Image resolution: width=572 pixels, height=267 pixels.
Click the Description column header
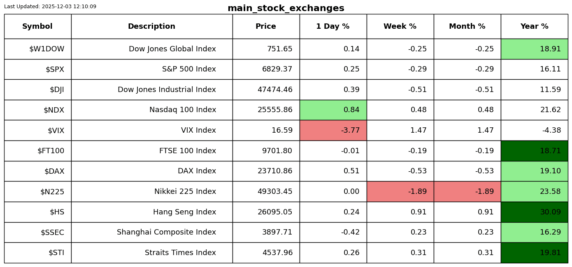(x=151, y=27)
